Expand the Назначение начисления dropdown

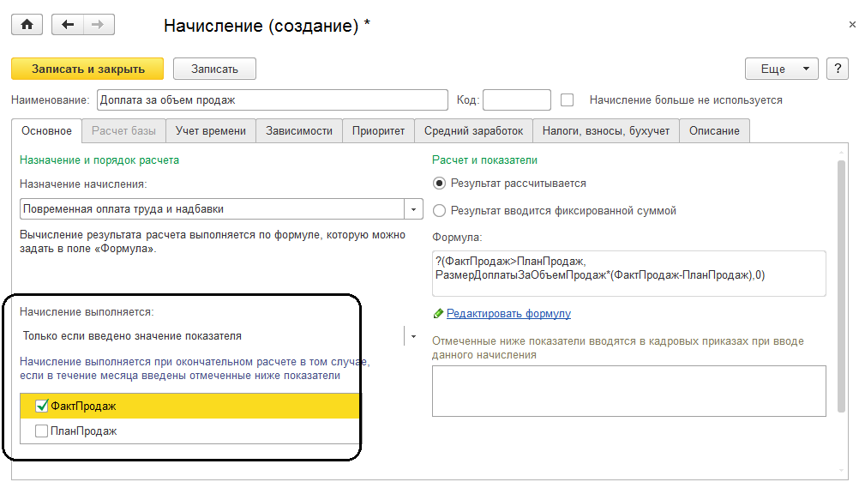413,209
